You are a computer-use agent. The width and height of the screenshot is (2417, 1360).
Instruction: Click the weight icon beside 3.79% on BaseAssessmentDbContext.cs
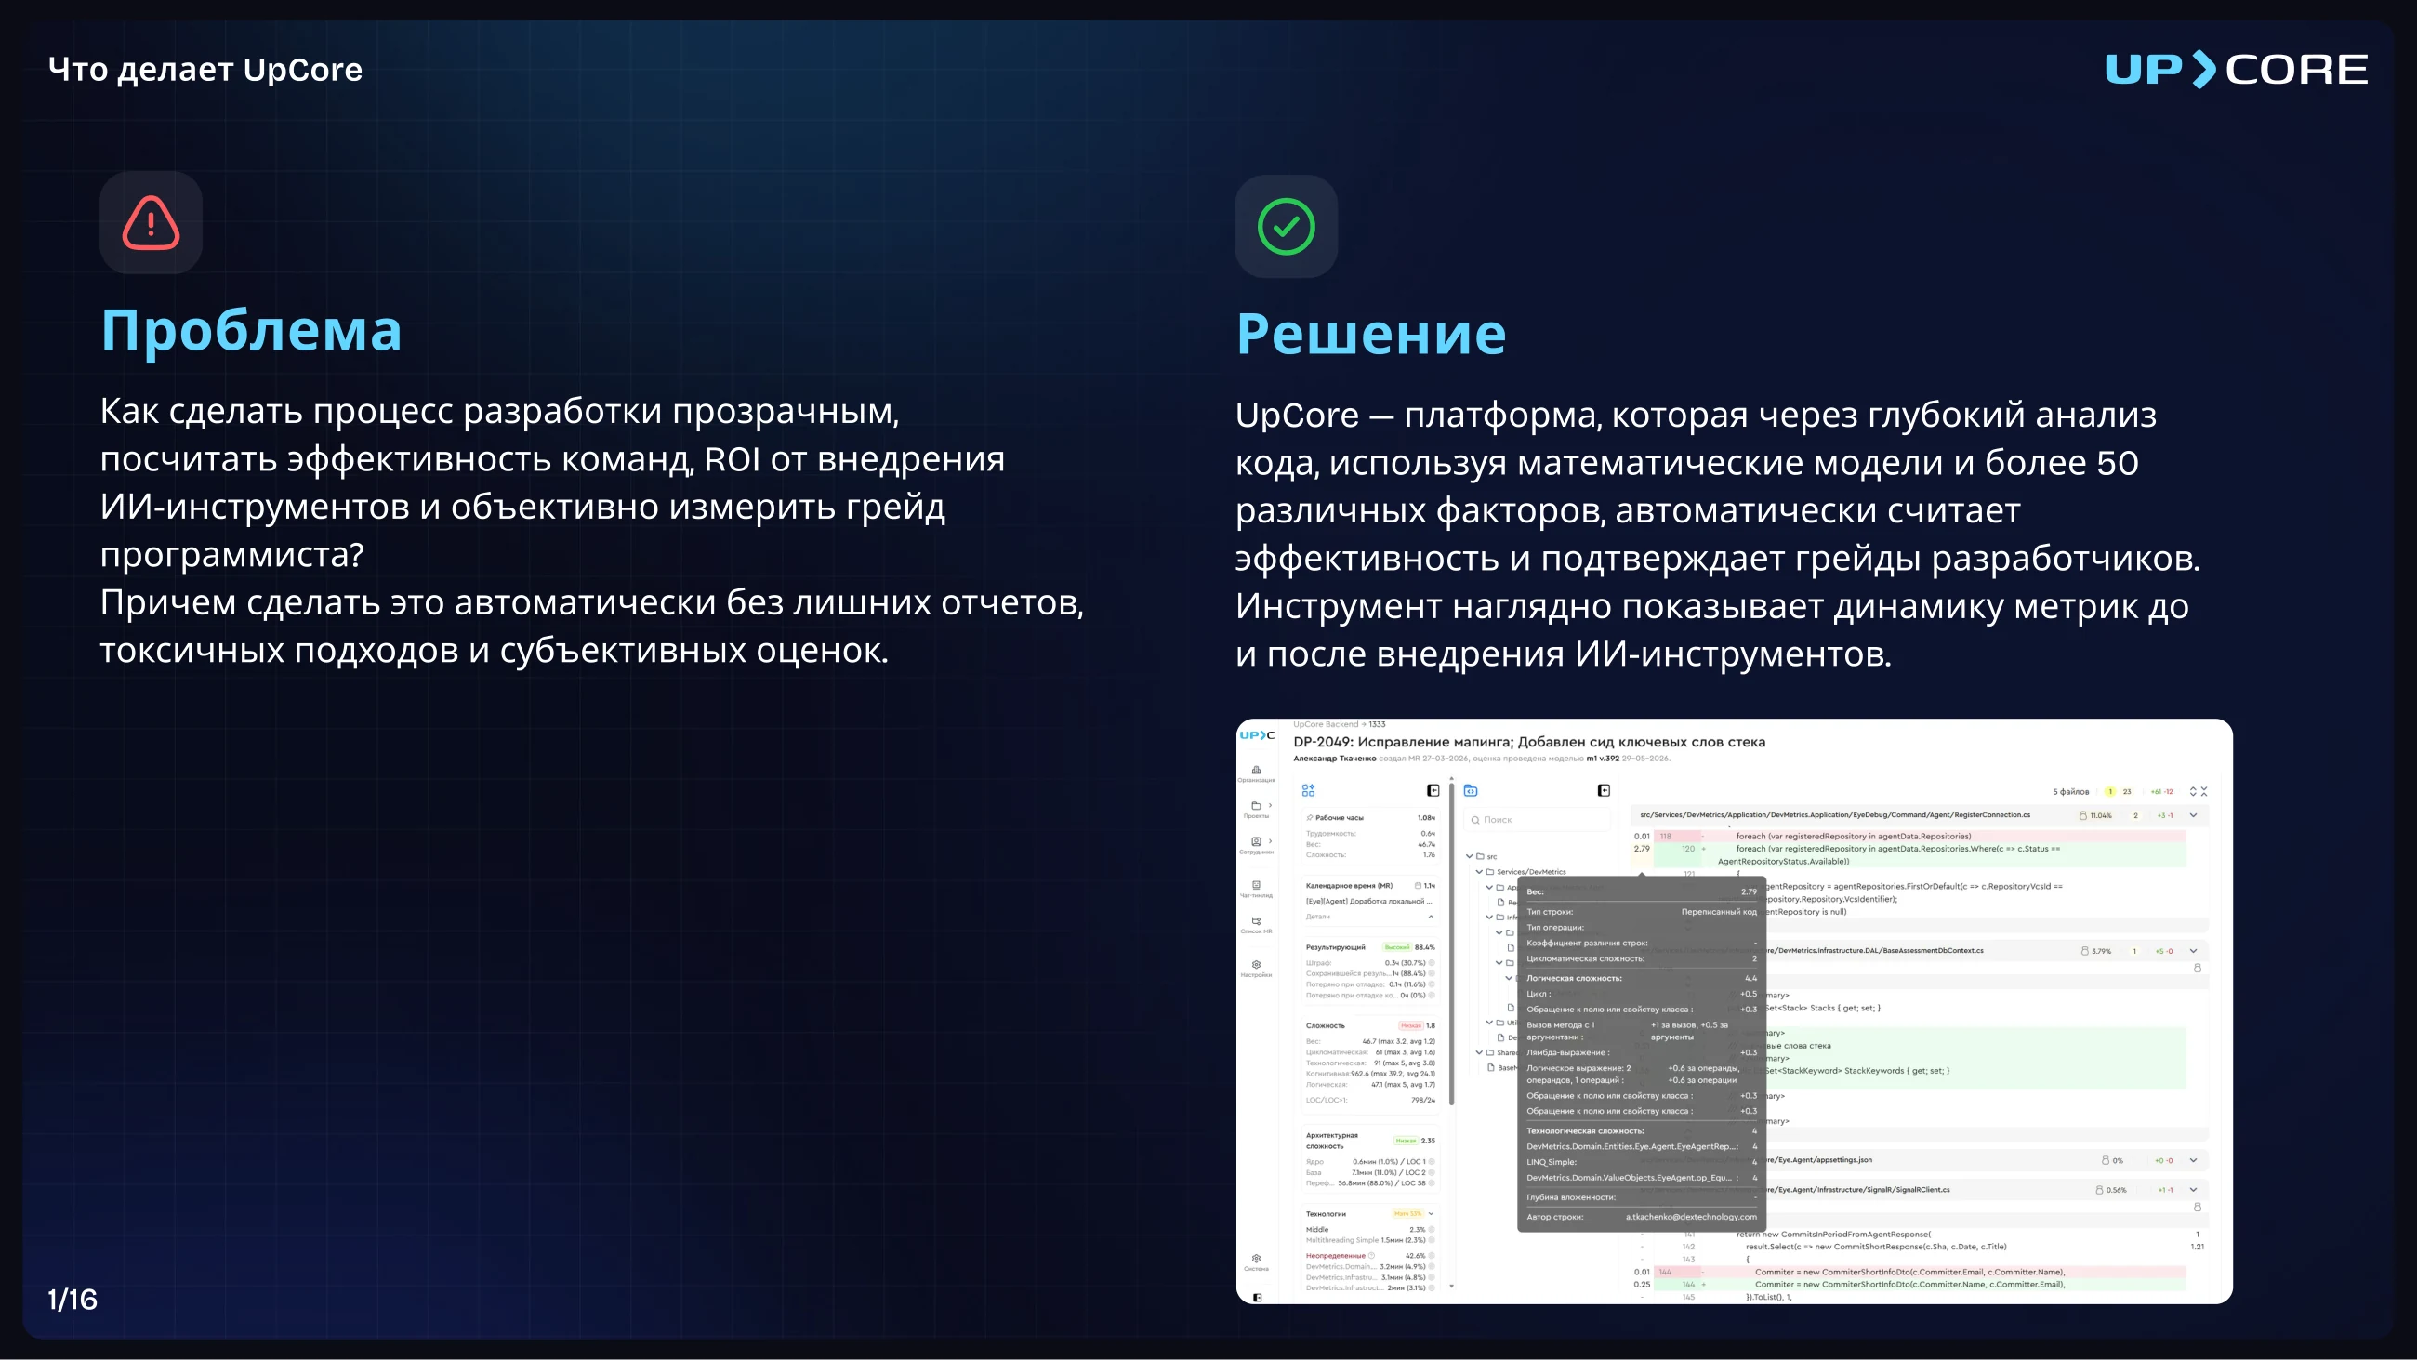tap(2085, 951)
